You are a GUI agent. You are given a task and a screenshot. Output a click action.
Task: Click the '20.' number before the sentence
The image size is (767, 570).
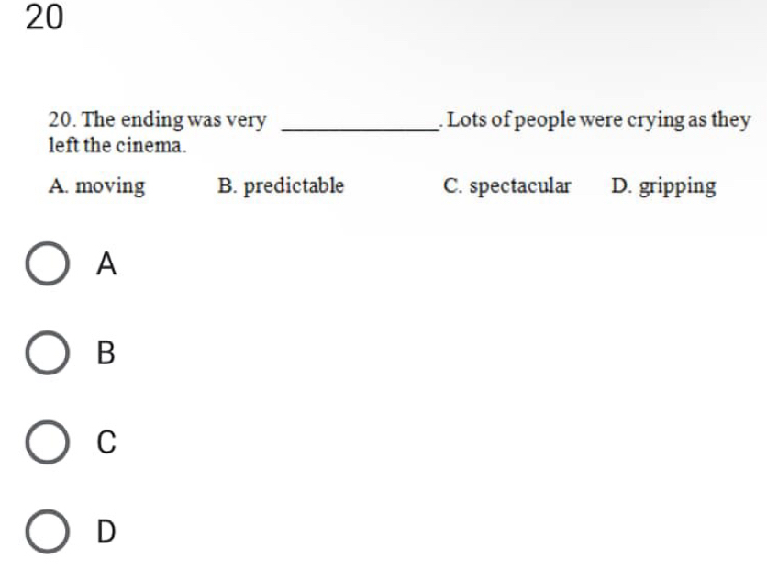click(61, 120)
